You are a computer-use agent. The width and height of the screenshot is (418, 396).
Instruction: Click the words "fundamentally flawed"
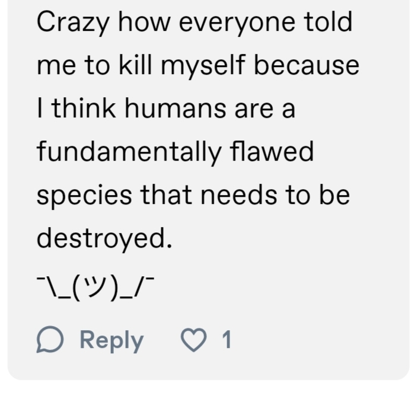click(x=174, y=152)
